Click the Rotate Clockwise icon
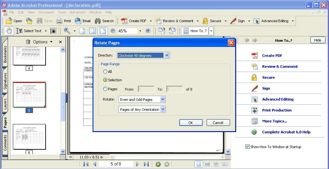The height and width of the screenshot is (169, 329). (x=162, y=31)
